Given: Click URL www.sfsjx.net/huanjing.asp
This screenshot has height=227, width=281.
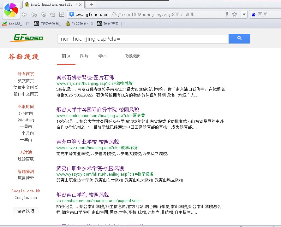Looking at the screenshot, I should pos(94,83).
